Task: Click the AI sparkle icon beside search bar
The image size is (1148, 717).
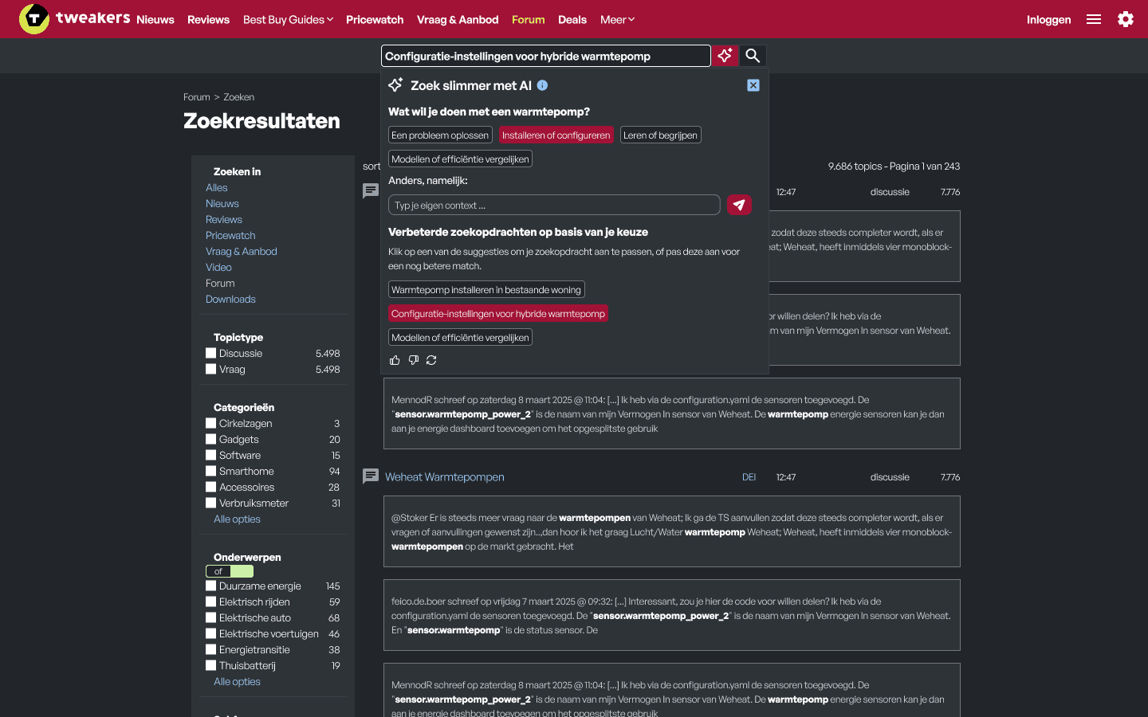Action: coord(725,55)
